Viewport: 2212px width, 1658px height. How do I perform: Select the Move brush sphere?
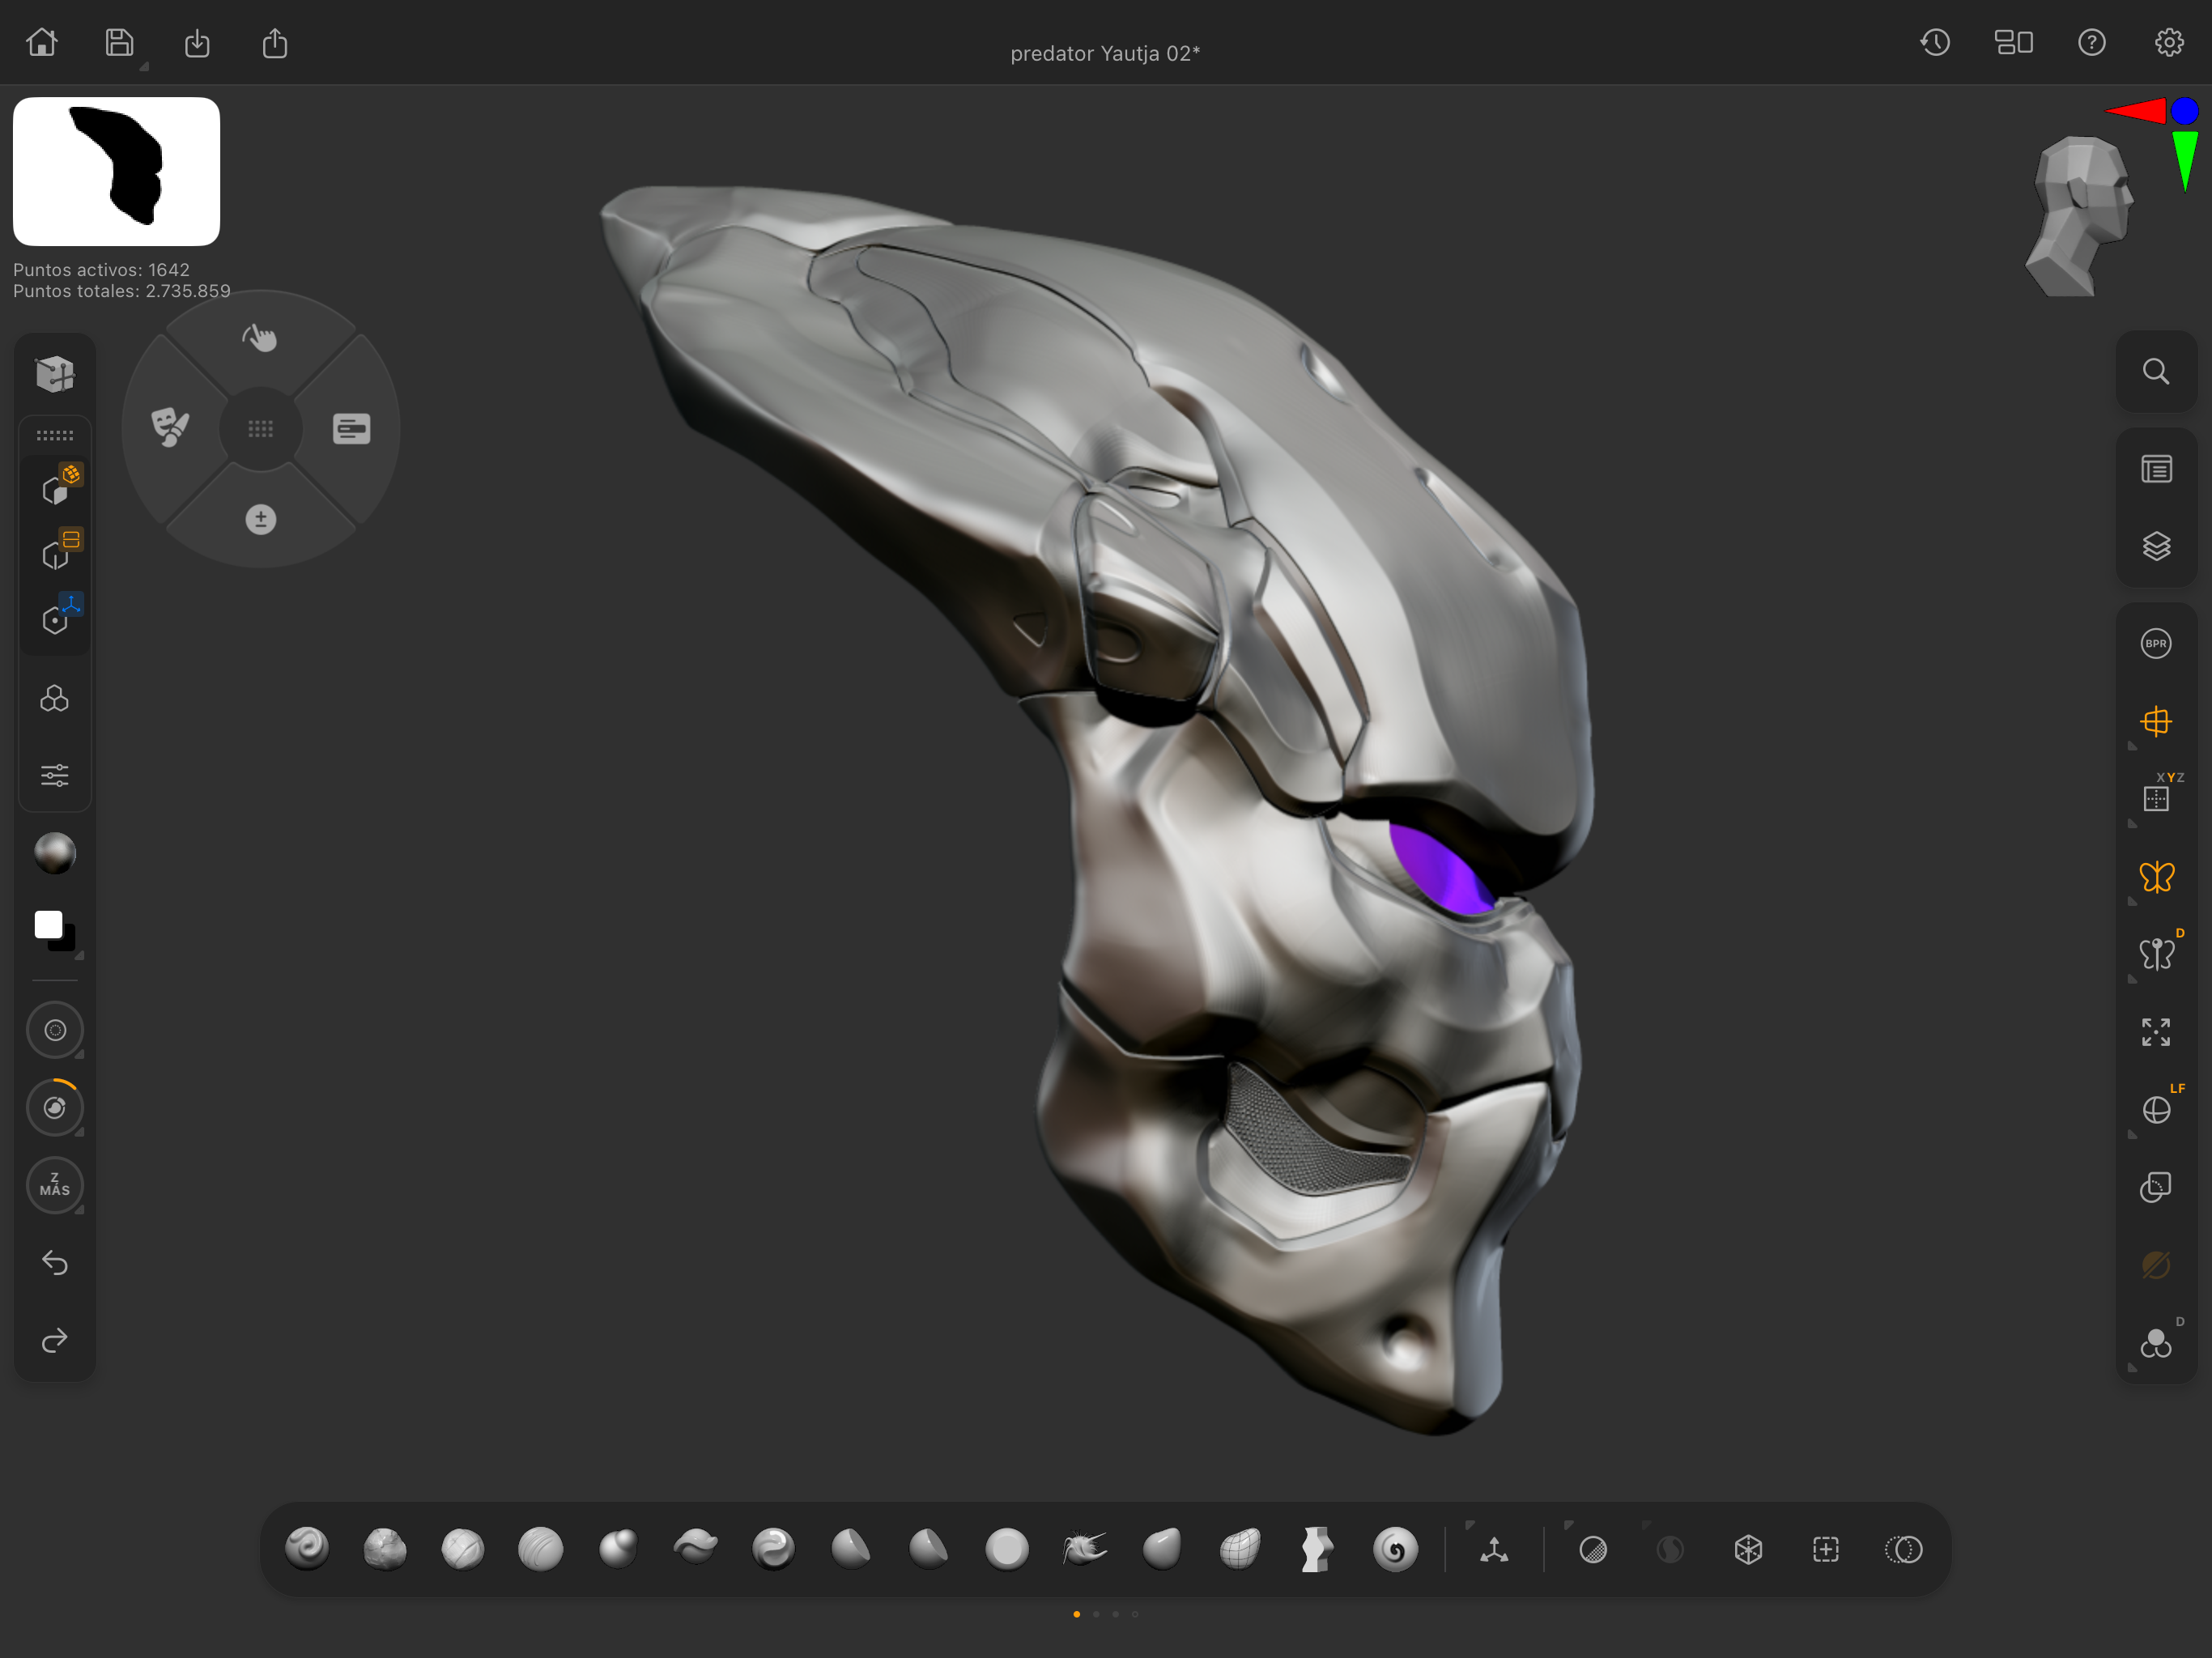click(618, 1549)
